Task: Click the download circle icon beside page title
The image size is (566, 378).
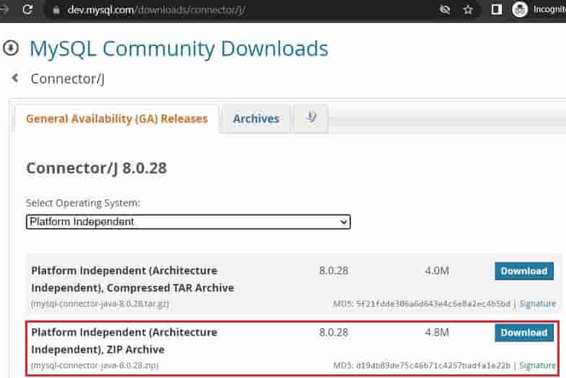Action: (x=11, y=48)
